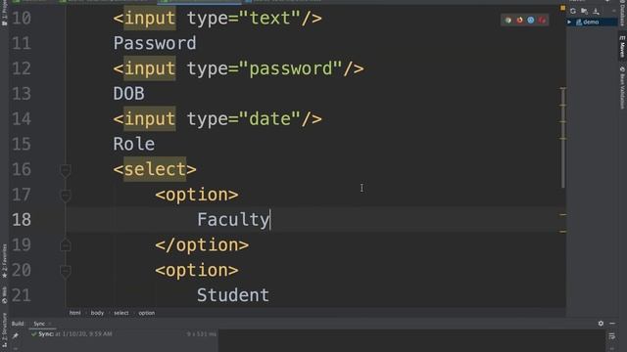The height and width of the screenshot is (352, 627).
Task: Hide the Build tool window
Action: coord(612,324)
